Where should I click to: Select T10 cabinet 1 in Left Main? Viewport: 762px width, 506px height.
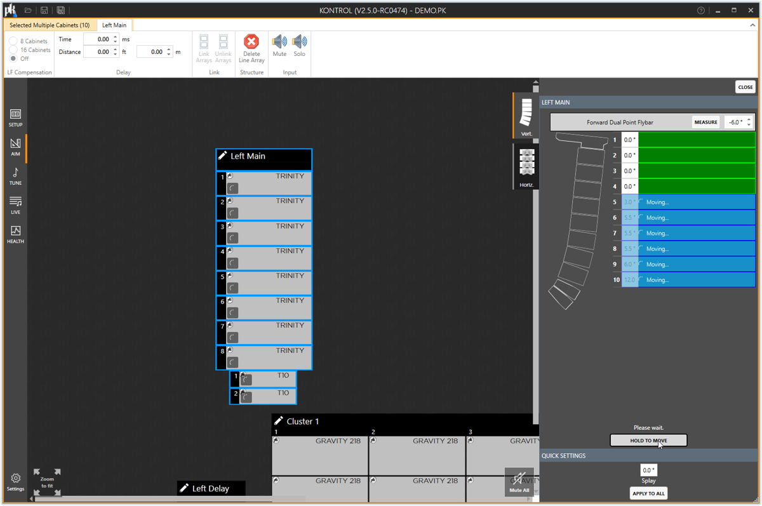pos(263,379)
